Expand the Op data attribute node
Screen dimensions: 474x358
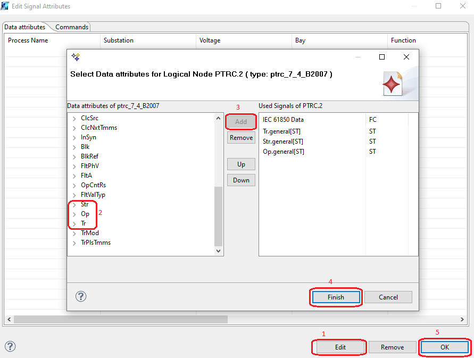point(74,214)
